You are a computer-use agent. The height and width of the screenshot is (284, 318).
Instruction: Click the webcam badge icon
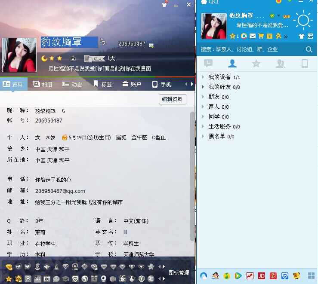(104, 279)
